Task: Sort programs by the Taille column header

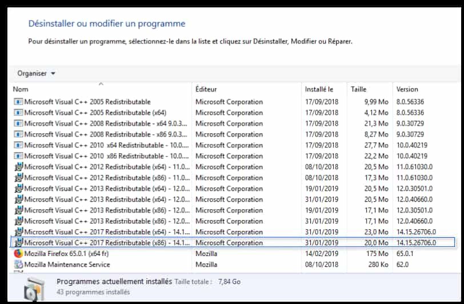Action: tap(358, 89)
